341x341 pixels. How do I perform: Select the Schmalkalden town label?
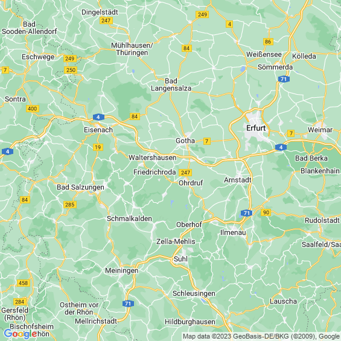click(x=129, y=218)
